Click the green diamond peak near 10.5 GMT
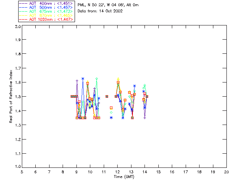The width and height of the screenshot is (233, 186). (x=97, y=78)
